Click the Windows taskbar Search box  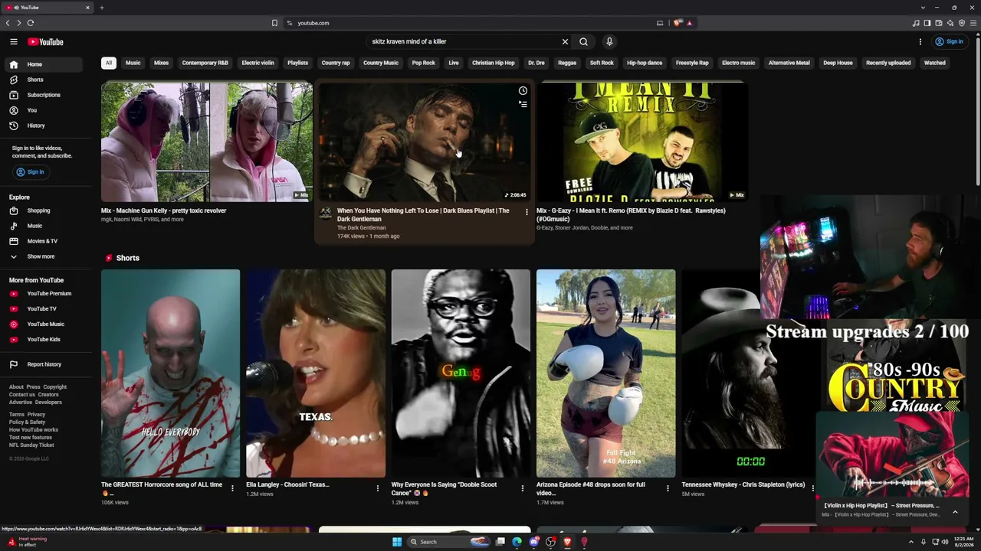pyautogui.click(x=449, y=542)
